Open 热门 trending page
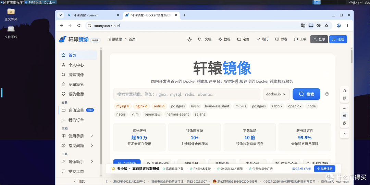This screenshot has height=185, width=370. pos(262,39)
